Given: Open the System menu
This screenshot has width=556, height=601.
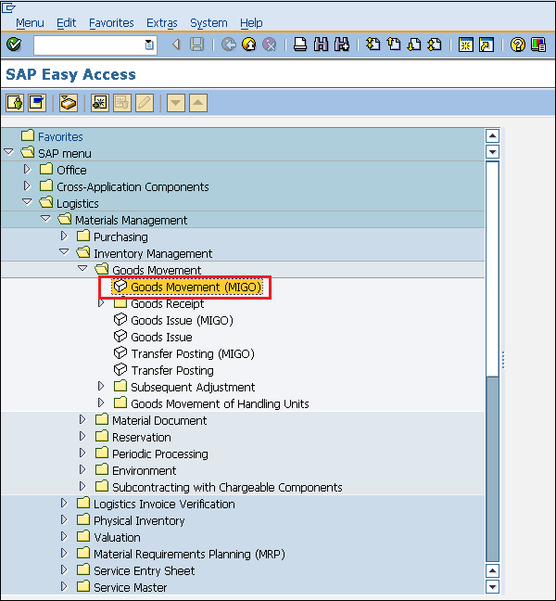Looking at the screenshot, I should click(208, 23).
